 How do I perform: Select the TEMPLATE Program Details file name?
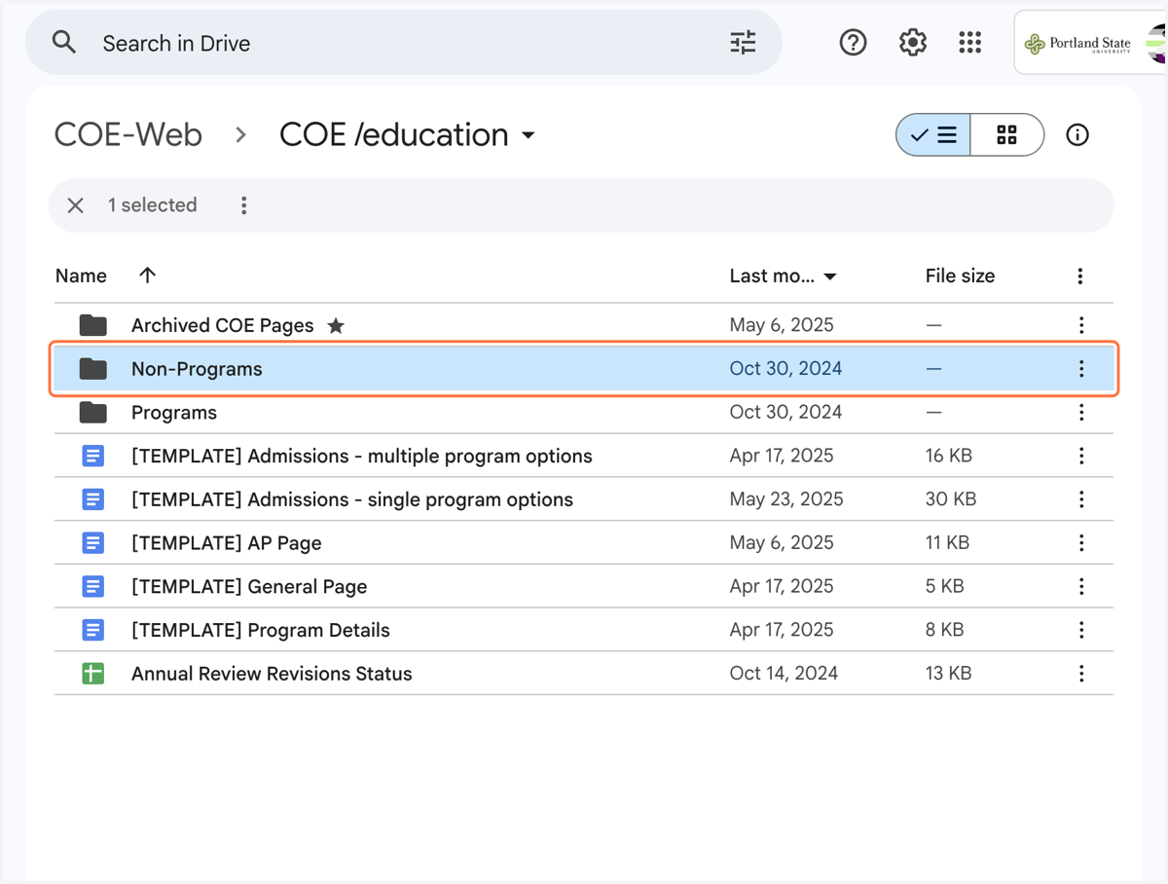(260, 630)
